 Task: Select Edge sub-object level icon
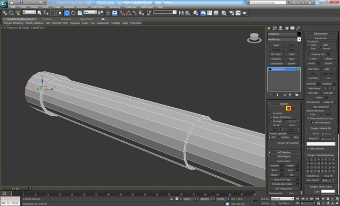(x=279, y=108)
